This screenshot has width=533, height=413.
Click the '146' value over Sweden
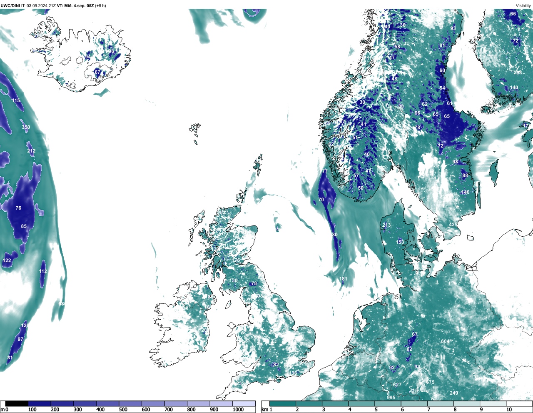(x=465, y=193)
